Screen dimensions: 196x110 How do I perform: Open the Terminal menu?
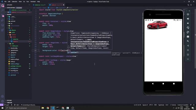pyautogui.click(x=33, y=2)
